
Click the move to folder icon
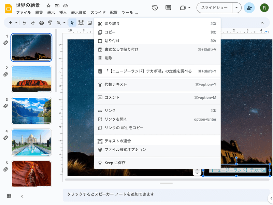coord(57,5)
